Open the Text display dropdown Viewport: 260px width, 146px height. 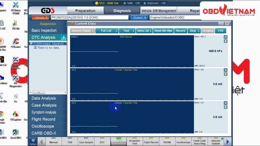point(127,31)
